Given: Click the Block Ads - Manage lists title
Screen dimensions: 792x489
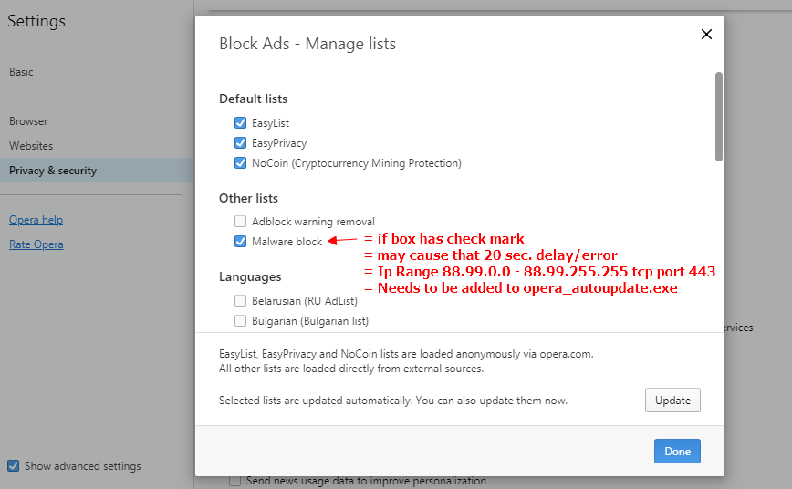Looking at the screenshot, I should pyautogui.click(x=307, y=44).
